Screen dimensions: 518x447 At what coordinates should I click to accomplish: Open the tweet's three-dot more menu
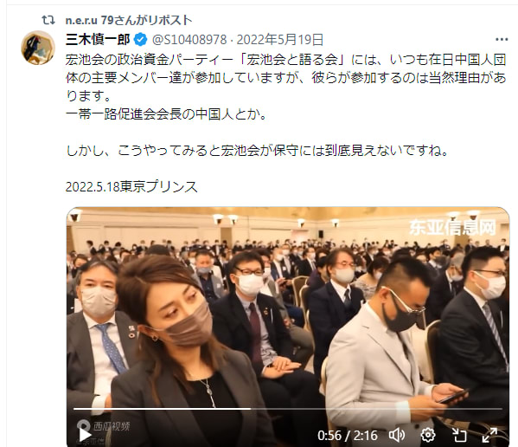point(502,40)
